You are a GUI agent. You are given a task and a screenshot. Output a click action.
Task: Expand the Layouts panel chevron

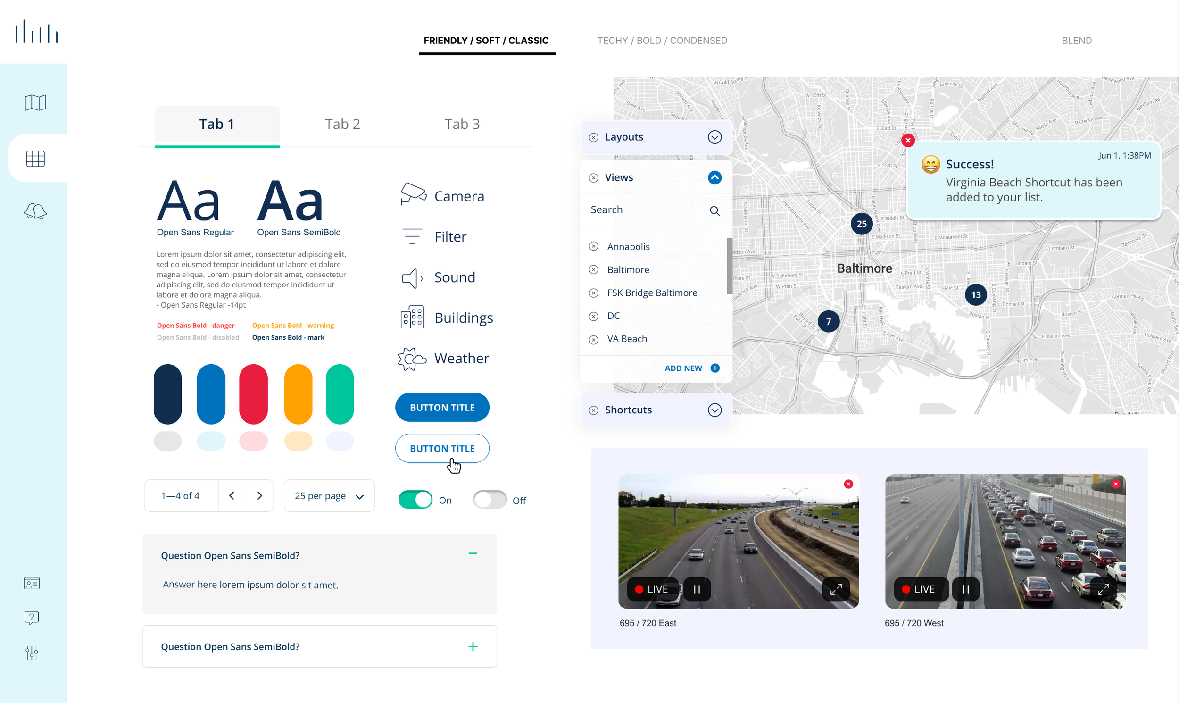tap(714, 137)
